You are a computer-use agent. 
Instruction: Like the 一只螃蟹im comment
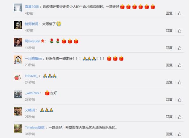pos(179,65)
